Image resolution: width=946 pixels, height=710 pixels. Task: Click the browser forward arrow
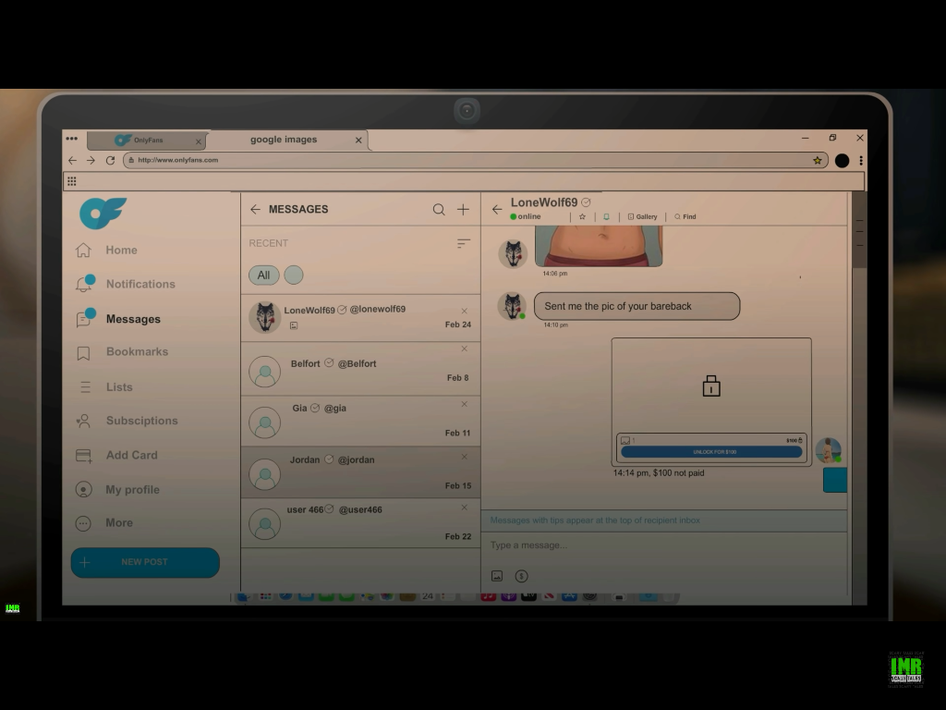[91, 161]
